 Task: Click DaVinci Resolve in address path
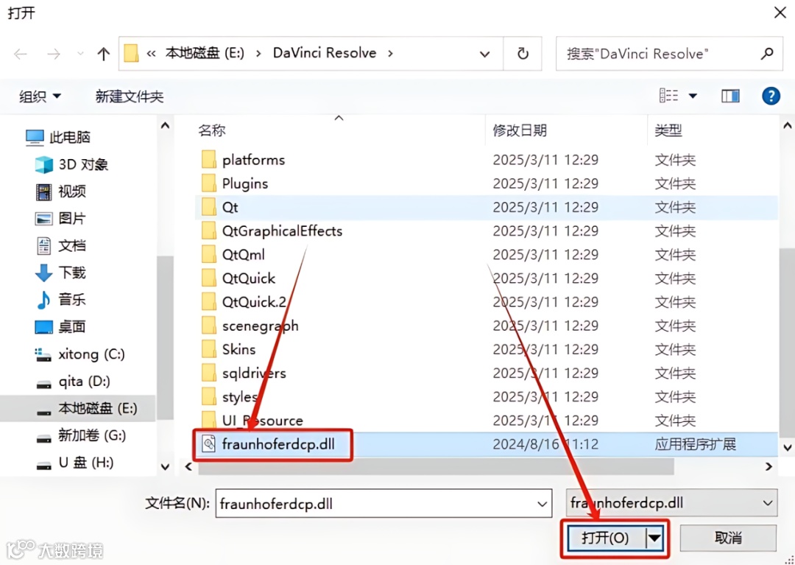325,53
